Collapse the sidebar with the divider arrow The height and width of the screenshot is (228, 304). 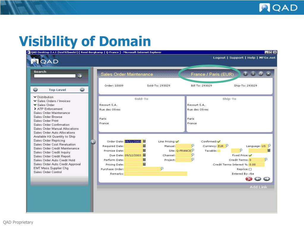tap(93, 142)
